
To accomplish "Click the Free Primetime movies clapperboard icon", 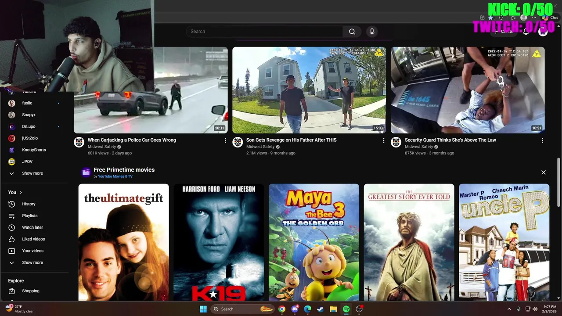I will [x=86, y=172].
